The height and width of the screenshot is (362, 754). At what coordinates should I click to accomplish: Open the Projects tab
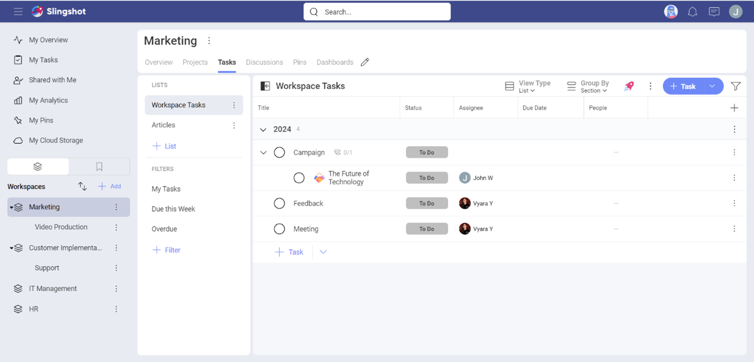pos(195,62)
